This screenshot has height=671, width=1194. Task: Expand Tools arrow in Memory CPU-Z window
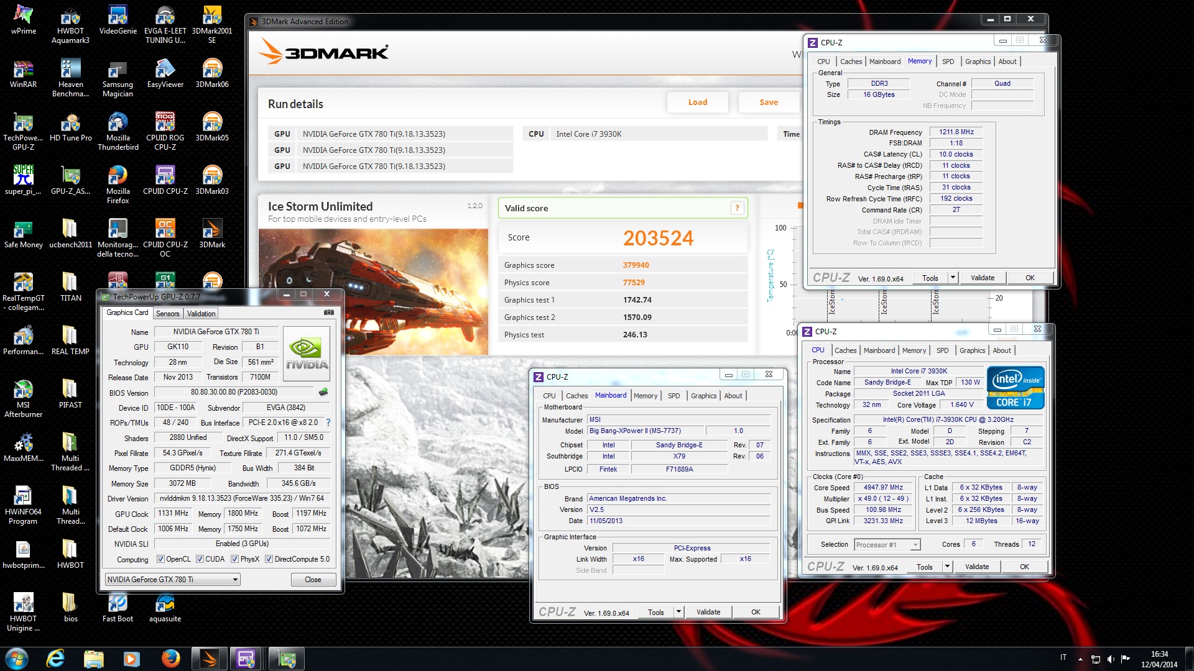pyautogui.click(x=953, y=278)
